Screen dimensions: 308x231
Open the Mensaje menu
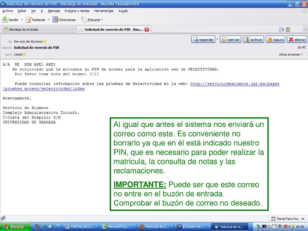54,11
